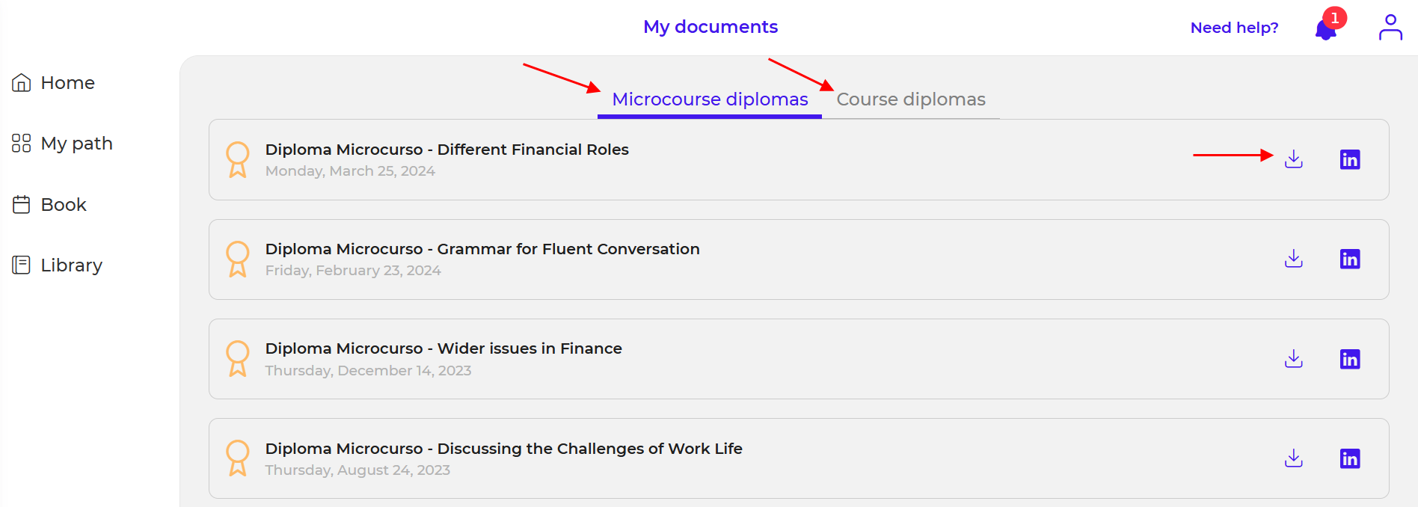
Task: Download the Different Financial Roles diploma
Action: coord(1293,159)
